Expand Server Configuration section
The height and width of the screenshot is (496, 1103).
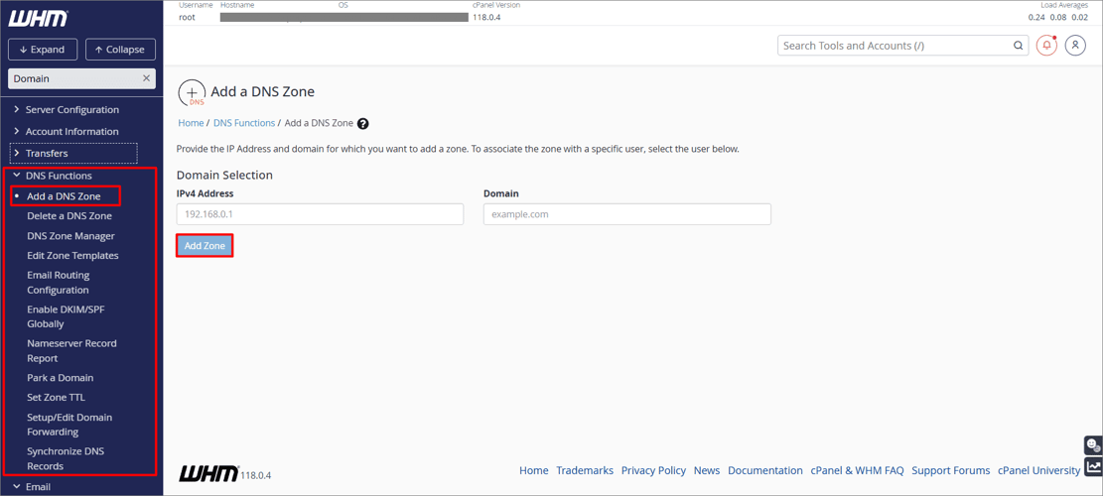(71, 109)
